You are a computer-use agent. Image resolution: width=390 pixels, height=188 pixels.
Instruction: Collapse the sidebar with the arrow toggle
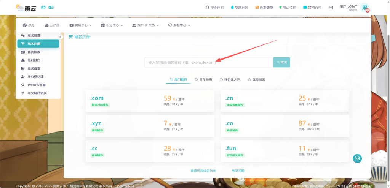click(61, 37)
